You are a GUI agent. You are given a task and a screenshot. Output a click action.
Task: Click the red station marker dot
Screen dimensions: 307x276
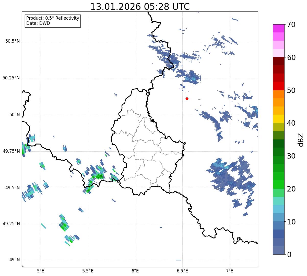(x=187, y=99)
